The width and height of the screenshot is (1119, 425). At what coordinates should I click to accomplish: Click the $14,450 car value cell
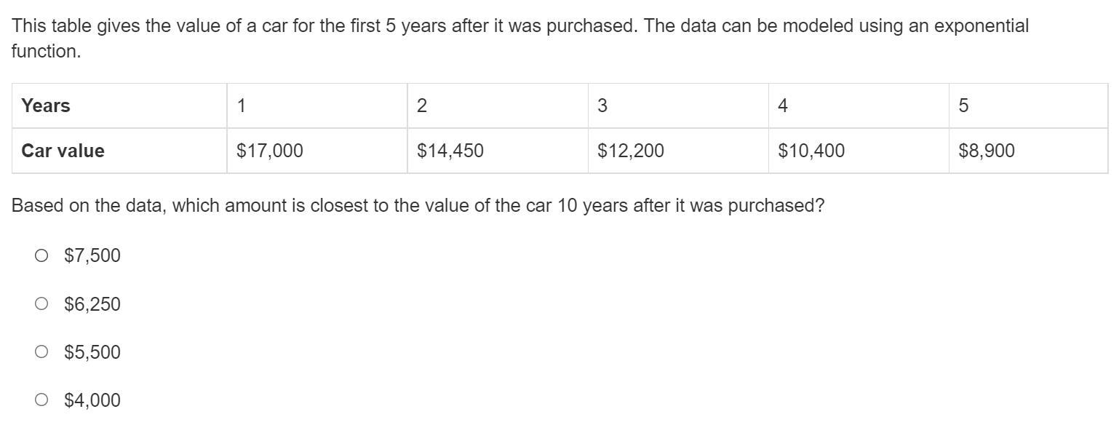497,151
